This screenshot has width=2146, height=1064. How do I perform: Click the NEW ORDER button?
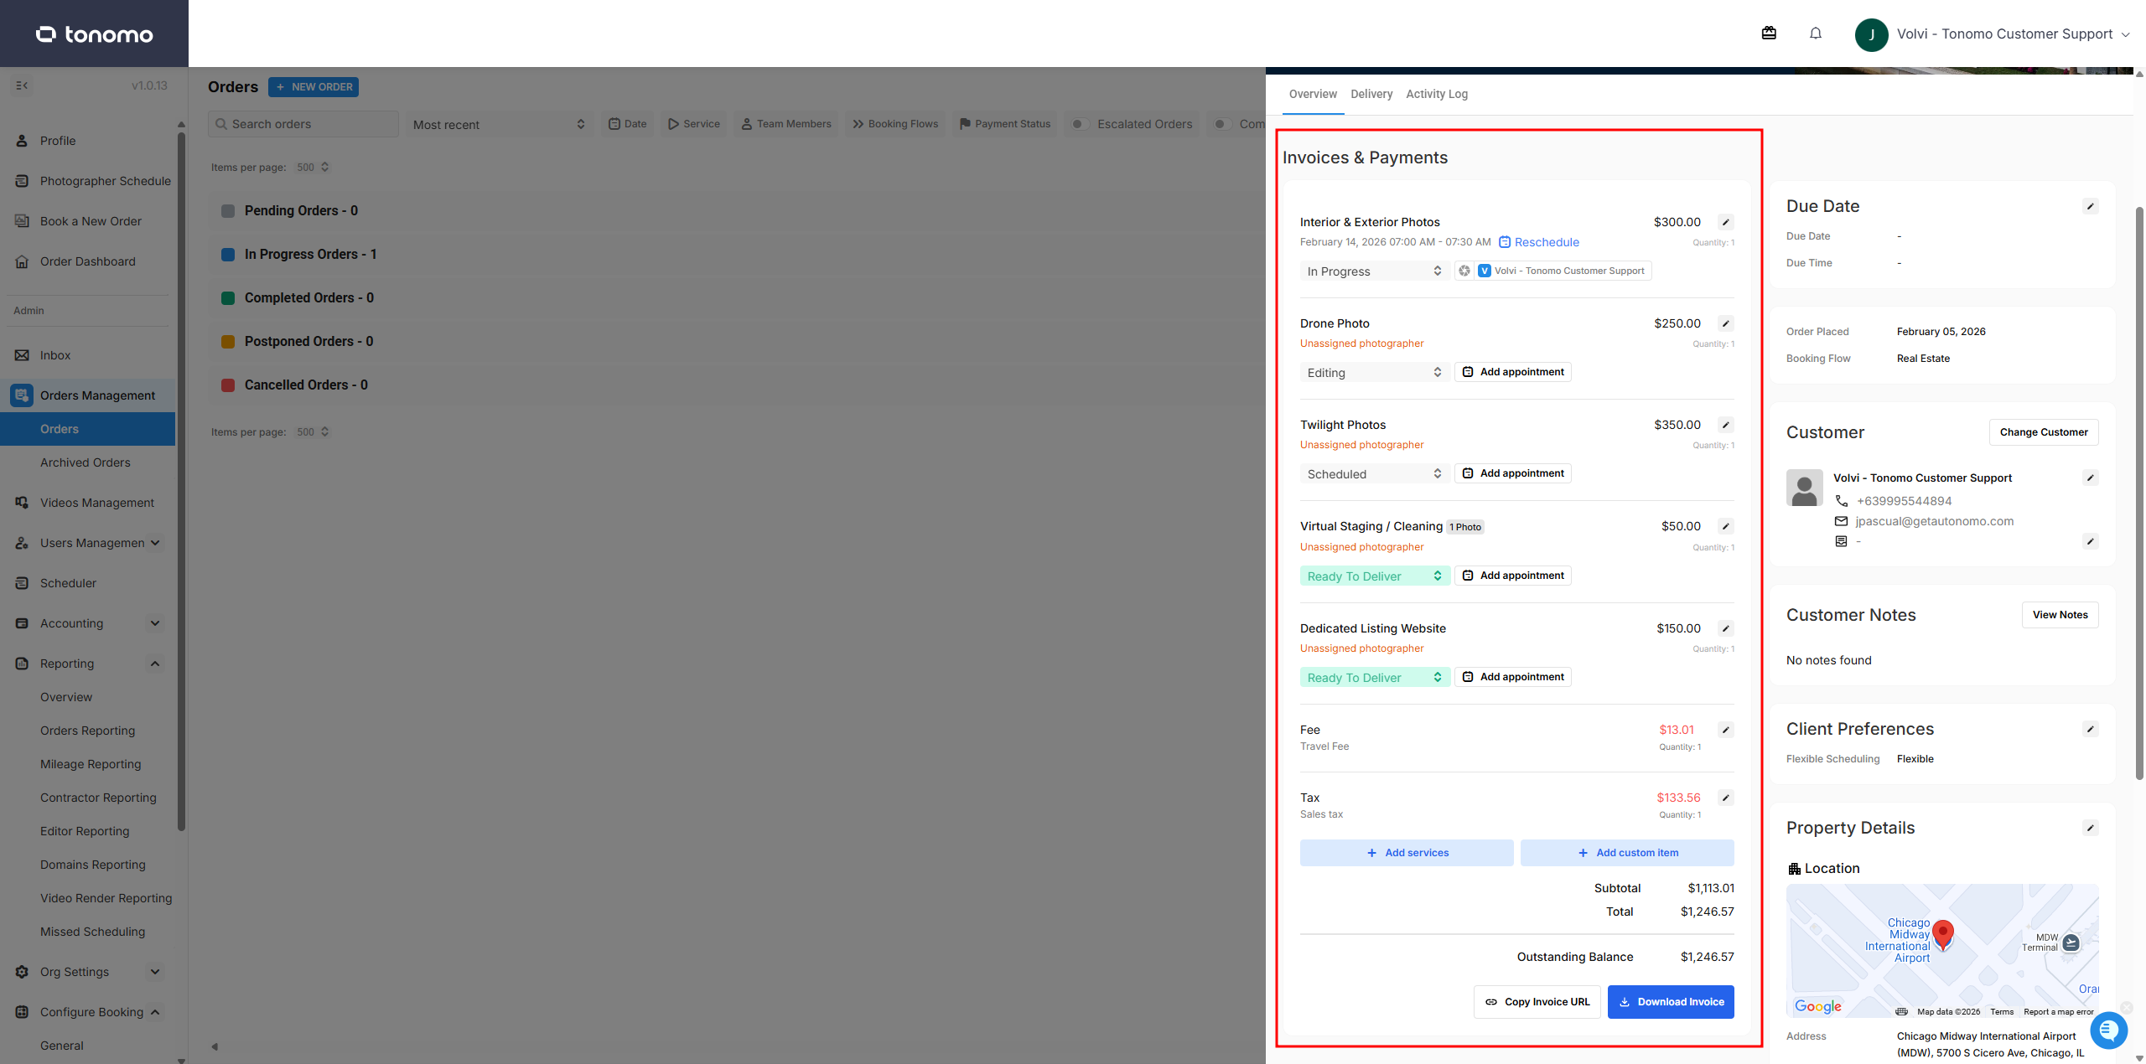314,87
